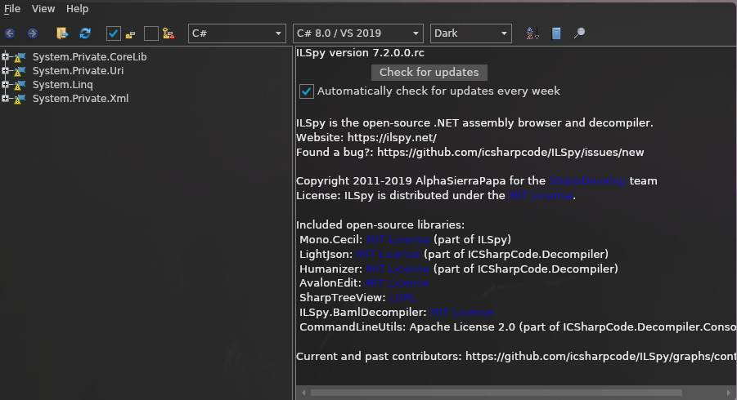Reload assemblies with the refresh icon

coord(85,33)
